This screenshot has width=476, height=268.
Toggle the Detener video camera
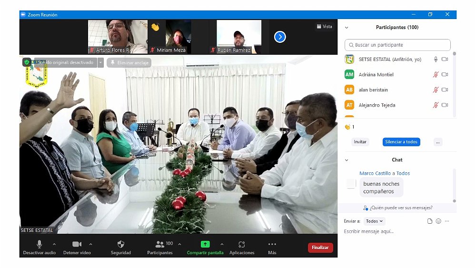coord(77,244)
